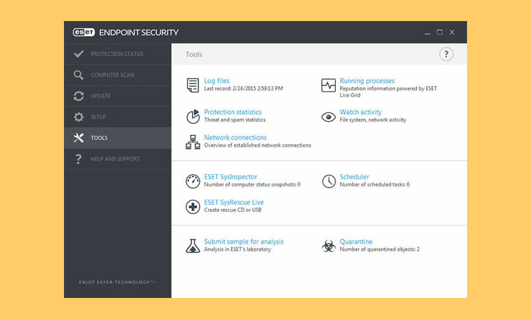Go to Computer Scan section

[x=118, y=75]
